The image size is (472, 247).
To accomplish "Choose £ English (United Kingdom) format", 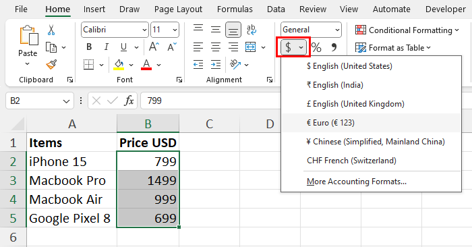I will pyautogui.click(x=371, y=104).
